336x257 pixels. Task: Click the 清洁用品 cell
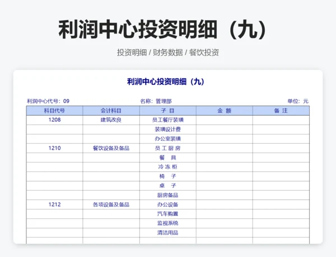pos(168,233)
